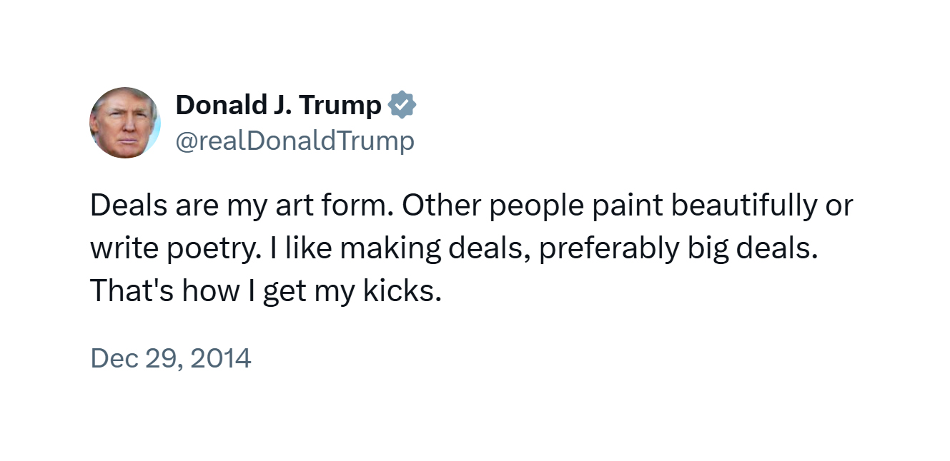Open Donald J. Trump display name
The height and width of the screenshot is (461, 950).
(279, 105)
